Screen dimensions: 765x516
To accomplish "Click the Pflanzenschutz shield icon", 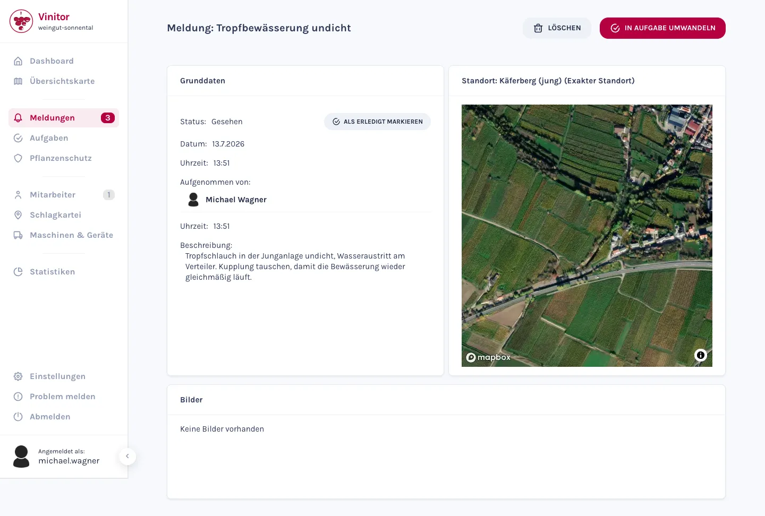I will pos(18,158).
